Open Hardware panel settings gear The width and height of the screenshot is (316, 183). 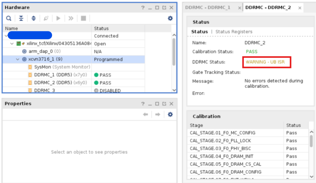point(170,18)
